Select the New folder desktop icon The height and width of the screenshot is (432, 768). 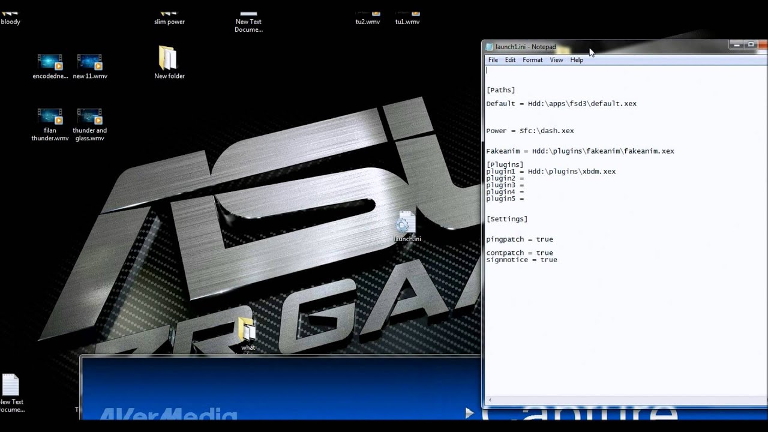pos(169,62)
